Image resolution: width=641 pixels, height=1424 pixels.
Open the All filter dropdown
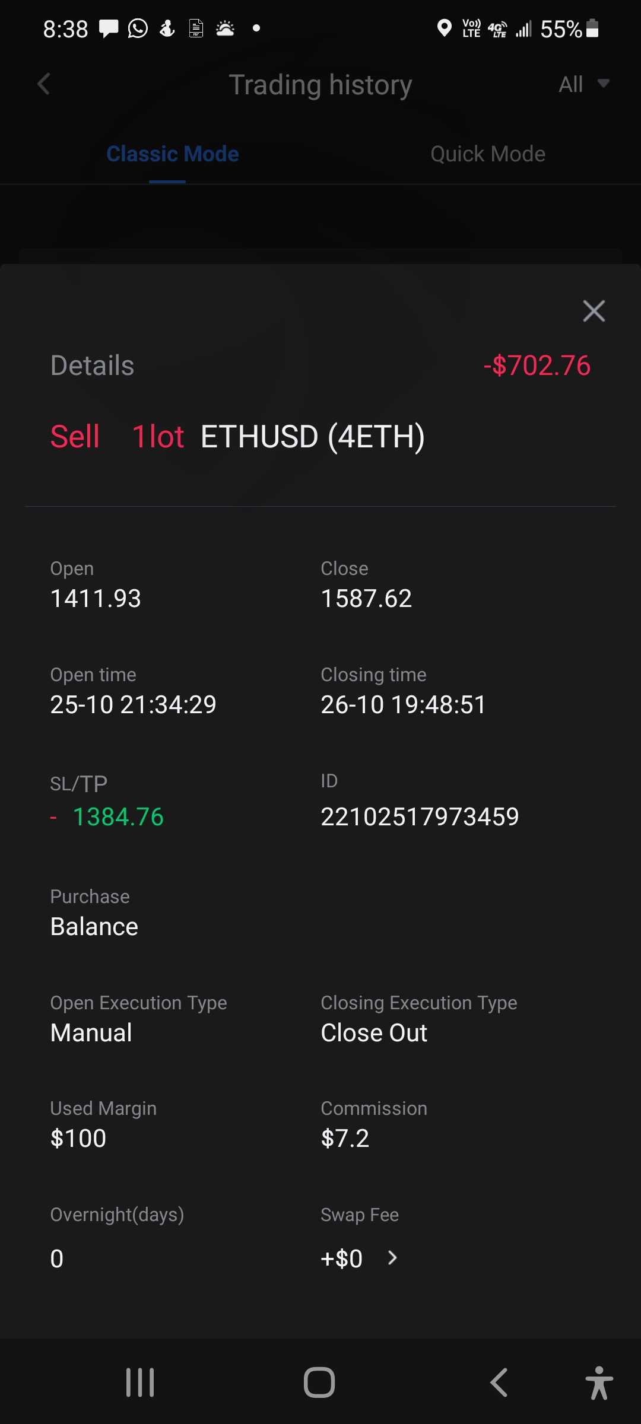click(x=584, y=84)
